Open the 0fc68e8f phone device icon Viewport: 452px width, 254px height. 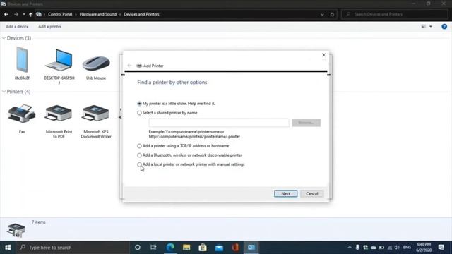pyautogui.click(x=22, y=60)
